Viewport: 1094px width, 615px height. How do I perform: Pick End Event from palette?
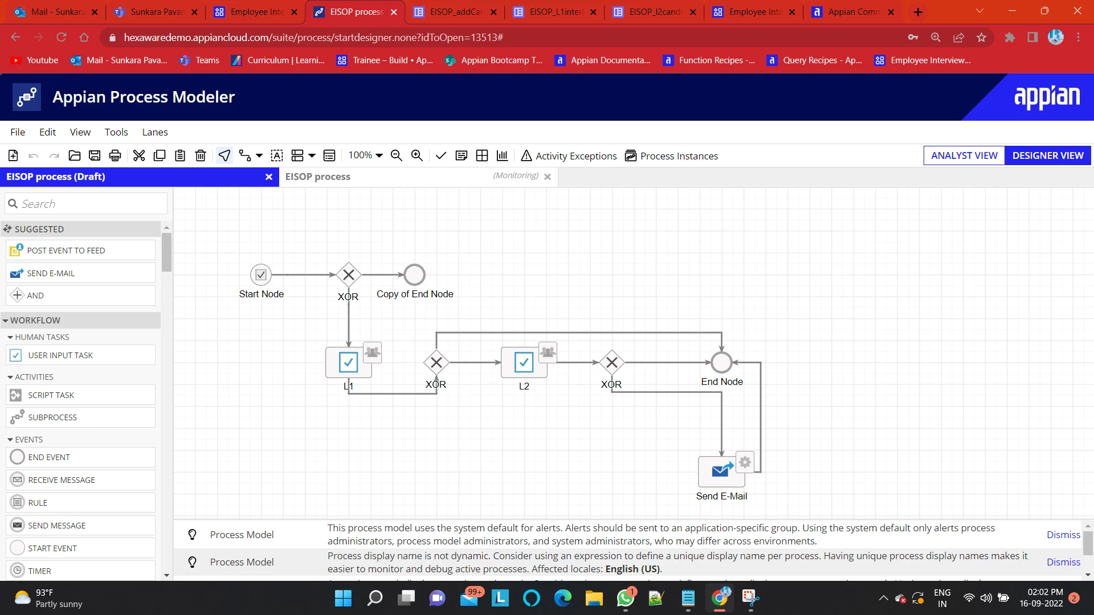point(80,457)
